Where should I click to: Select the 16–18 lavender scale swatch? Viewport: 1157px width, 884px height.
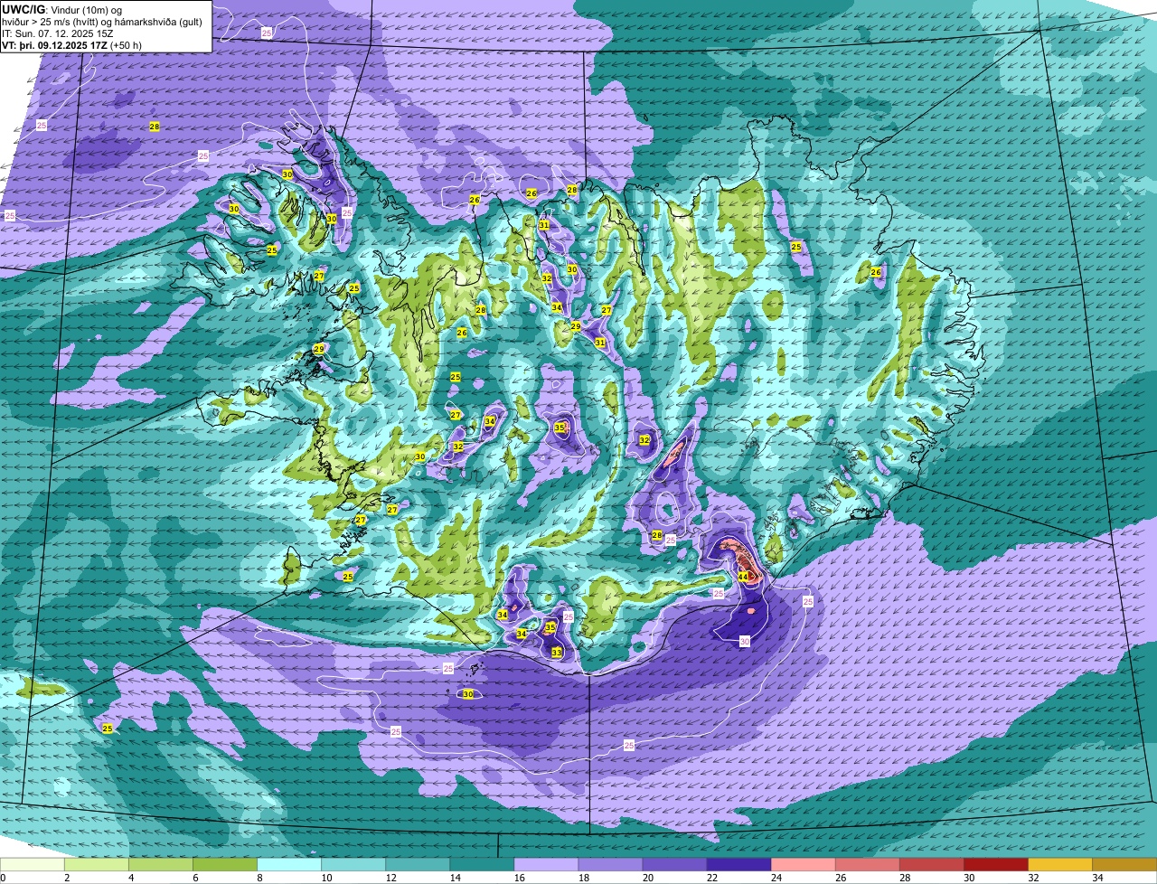(546, 864)
